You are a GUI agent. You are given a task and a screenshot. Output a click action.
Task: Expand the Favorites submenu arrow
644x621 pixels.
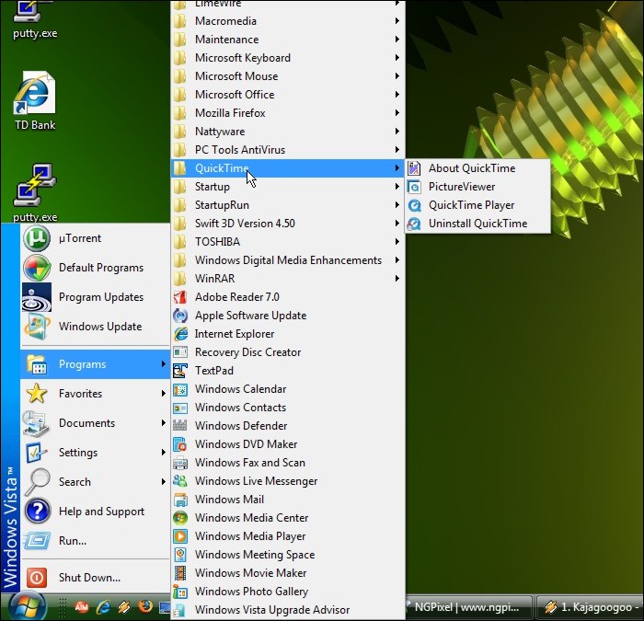coord(164,394)
